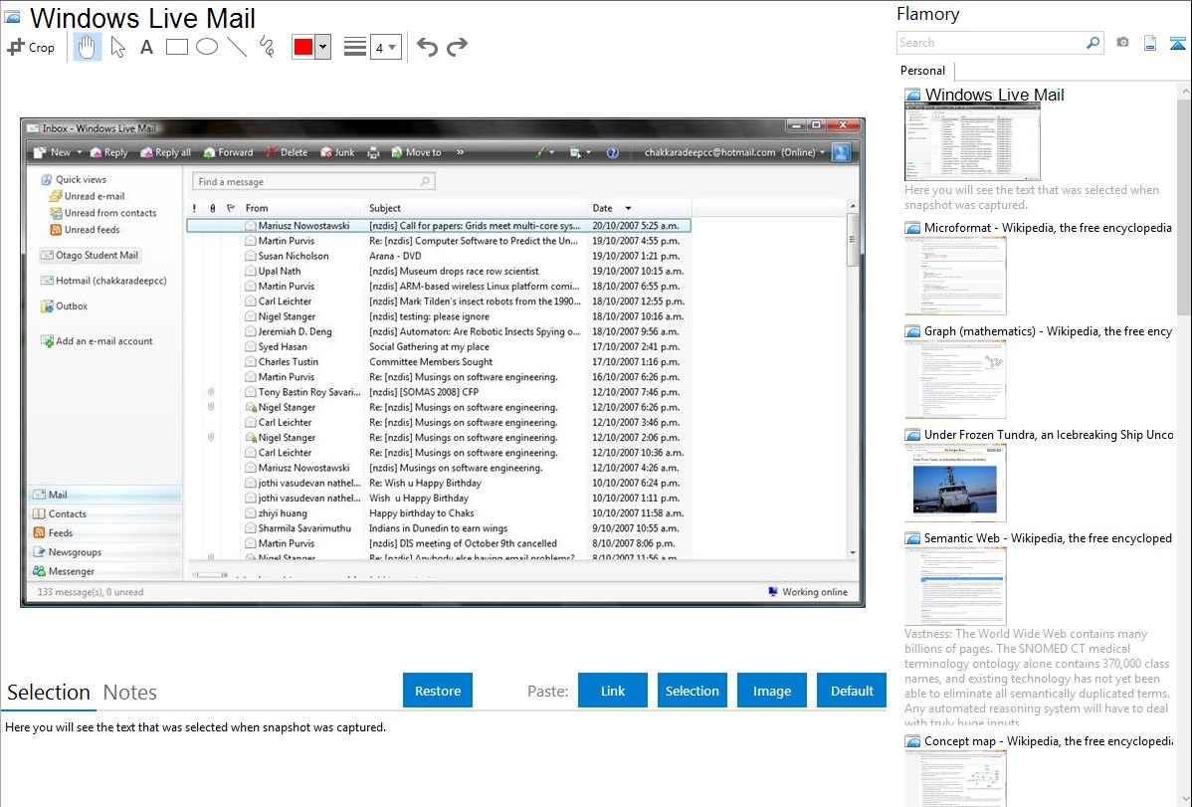Click the Date column sort arrow

click(x=628, y=208)
